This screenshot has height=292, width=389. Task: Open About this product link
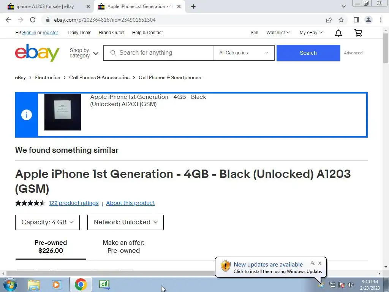(x=130, y=203)
